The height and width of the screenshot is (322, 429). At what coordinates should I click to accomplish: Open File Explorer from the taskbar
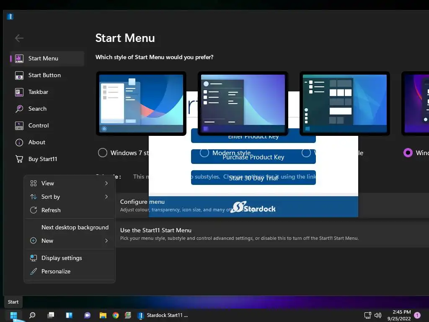point(103,315)
